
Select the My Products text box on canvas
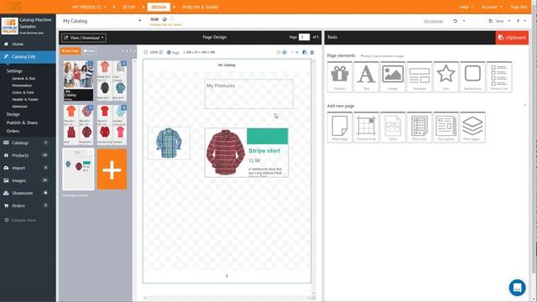point(249,94)
